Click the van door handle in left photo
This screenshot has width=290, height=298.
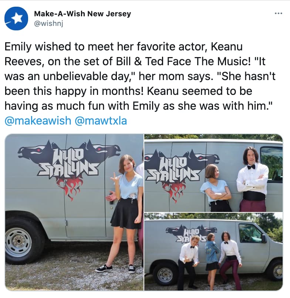pos(111,202)
